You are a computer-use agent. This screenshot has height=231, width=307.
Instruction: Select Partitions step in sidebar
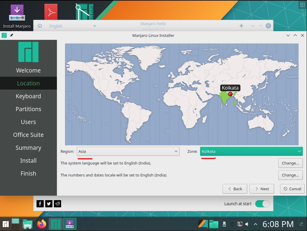pos(28,109)
